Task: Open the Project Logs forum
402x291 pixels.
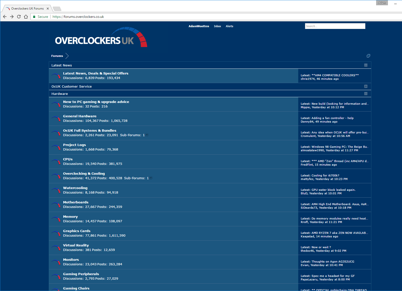Action: click(74, 145)
